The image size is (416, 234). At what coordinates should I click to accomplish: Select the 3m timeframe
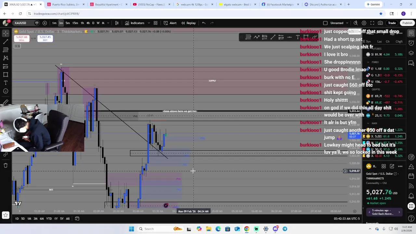[x=61, y=23]
